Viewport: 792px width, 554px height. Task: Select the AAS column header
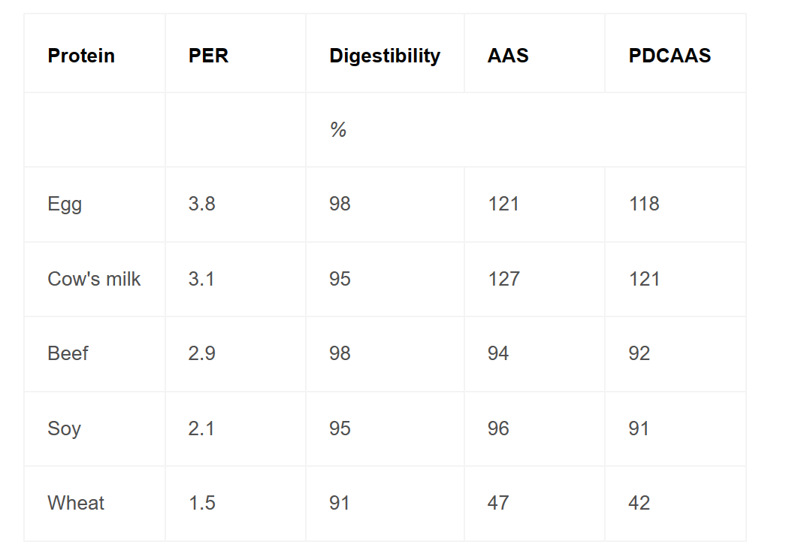(507, 56)
